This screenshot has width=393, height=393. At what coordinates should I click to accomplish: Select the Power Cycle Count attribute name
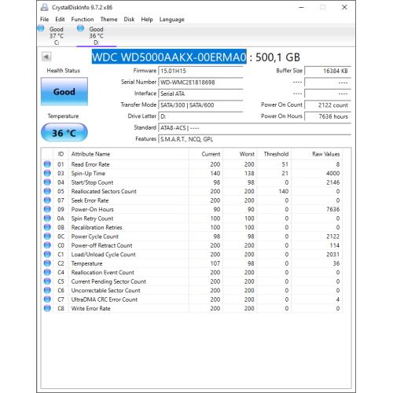(x=95, y=237)
